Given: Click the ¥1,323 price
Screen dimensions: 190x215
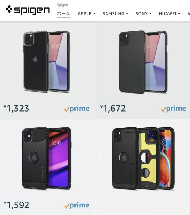Looking at the screenshot, I should pyautogui.click(x=16, y=108).
